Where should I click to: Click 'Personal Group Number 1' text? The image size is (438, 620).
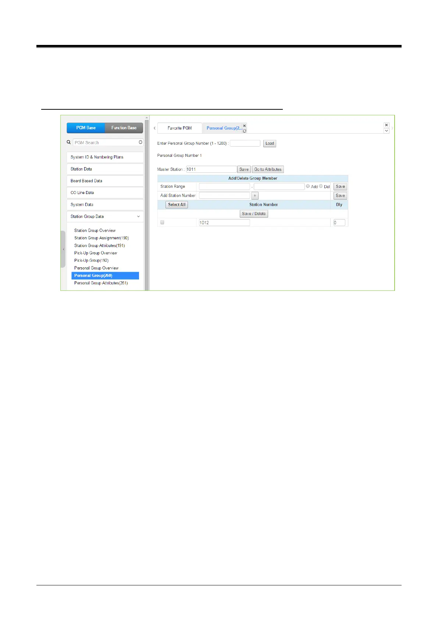click(x=179, y=155)
